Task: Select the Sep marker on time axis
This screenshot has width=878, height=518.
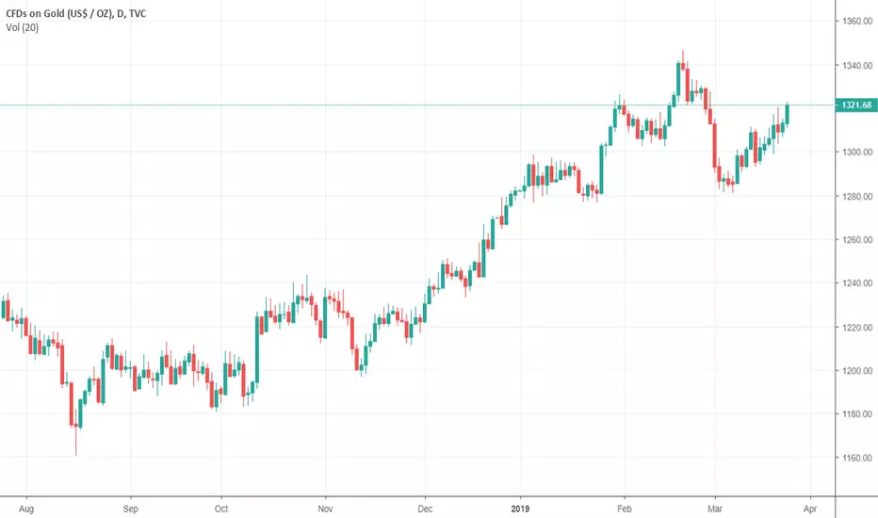Action: coord(130,509)
